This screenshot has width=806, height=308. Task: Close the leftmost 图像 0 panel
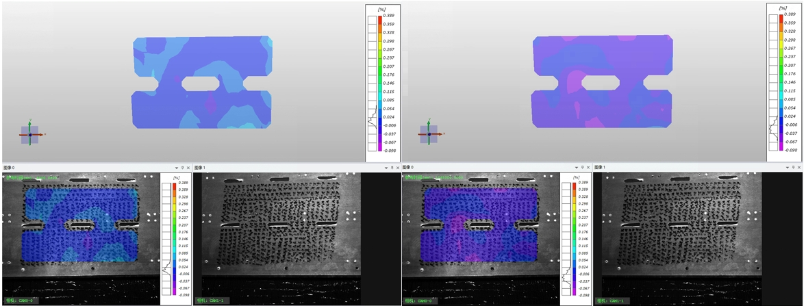click(188, 168)
